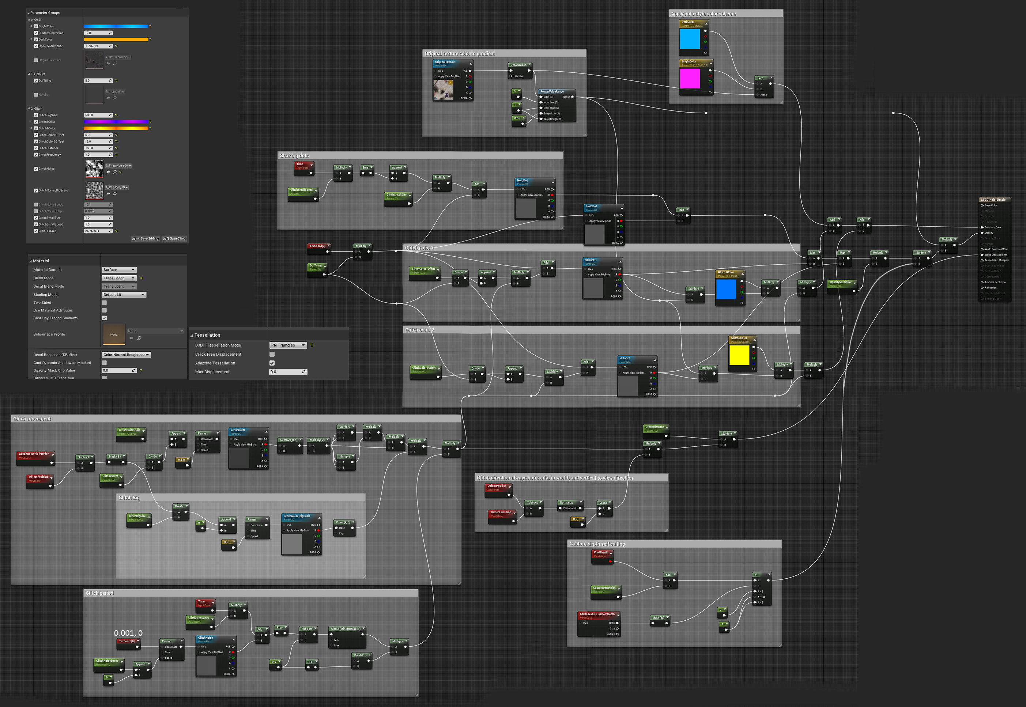This screenshot has width=1026, height=707.
Task: Open the Material Domain dropdown
Action: [119, 270]
